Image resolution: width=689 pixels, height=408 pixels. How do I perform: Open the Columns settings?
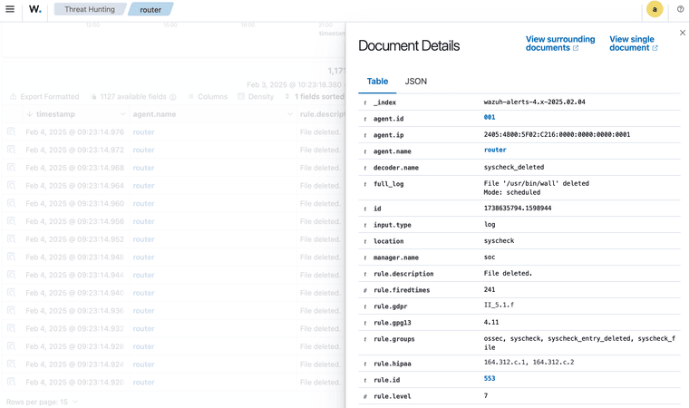click(x=208, y=97)
